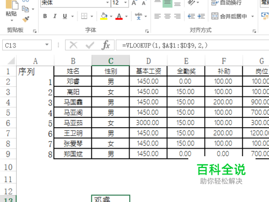Open the underline style dropdown
This screenshot has height=202, width=269.
click(x=73, y=16)
